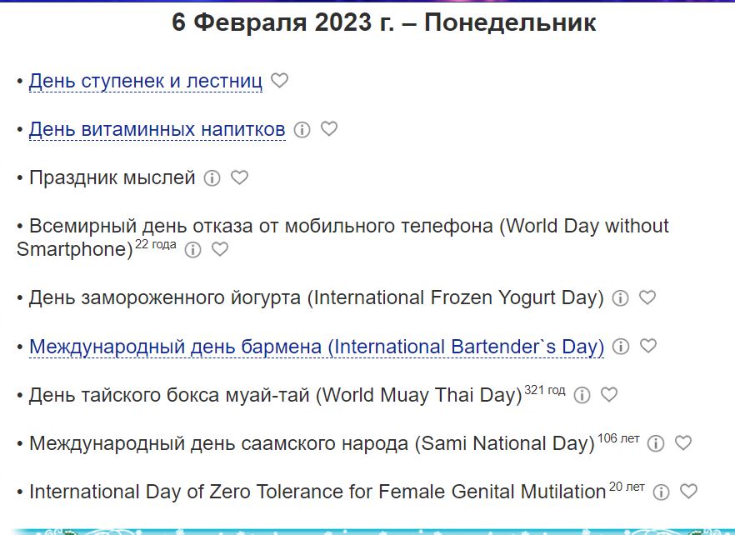
Task: Open info icon for International Bartender's Day
Action: (x=620, y=347)
